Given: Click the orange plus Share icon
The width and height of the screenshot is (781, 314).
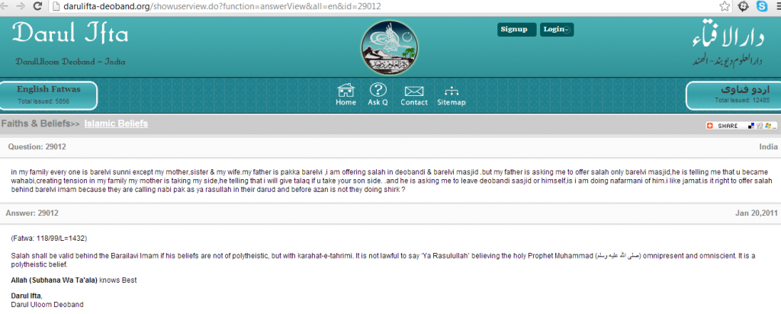Looking at the screenshot, I should click(710, 126).
